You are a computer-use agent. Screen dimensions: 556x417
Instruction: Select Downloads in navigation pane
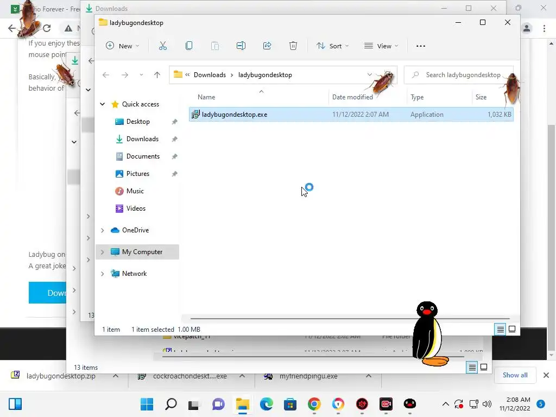[142, 139]
